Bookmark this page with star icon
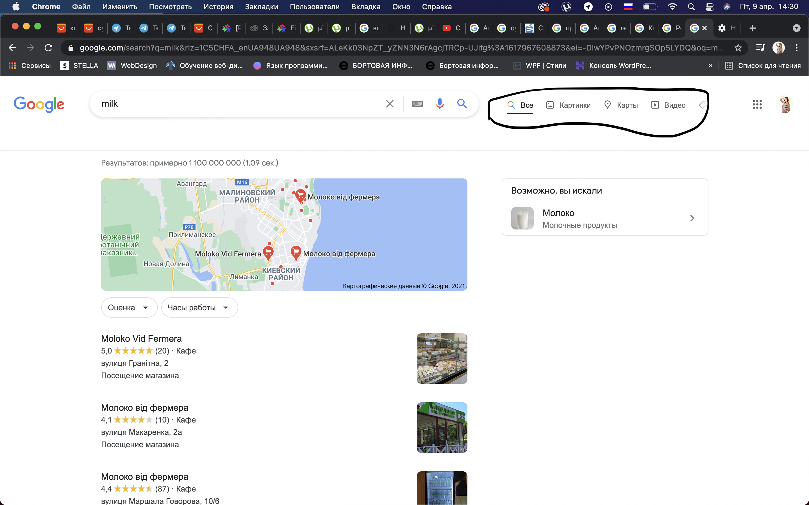809x505 pixels. [x=738, y=48]
